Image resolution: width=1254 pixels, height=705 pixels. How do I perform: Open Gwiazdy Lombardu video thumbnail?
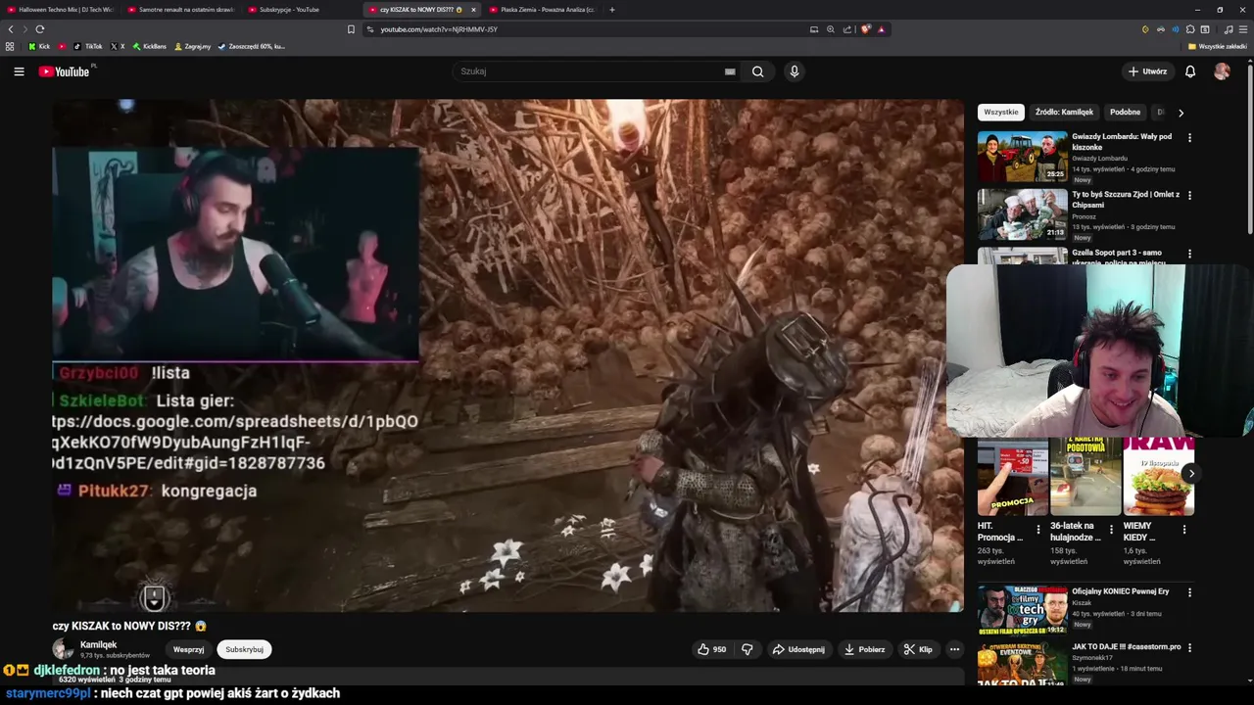(1022, 157)
